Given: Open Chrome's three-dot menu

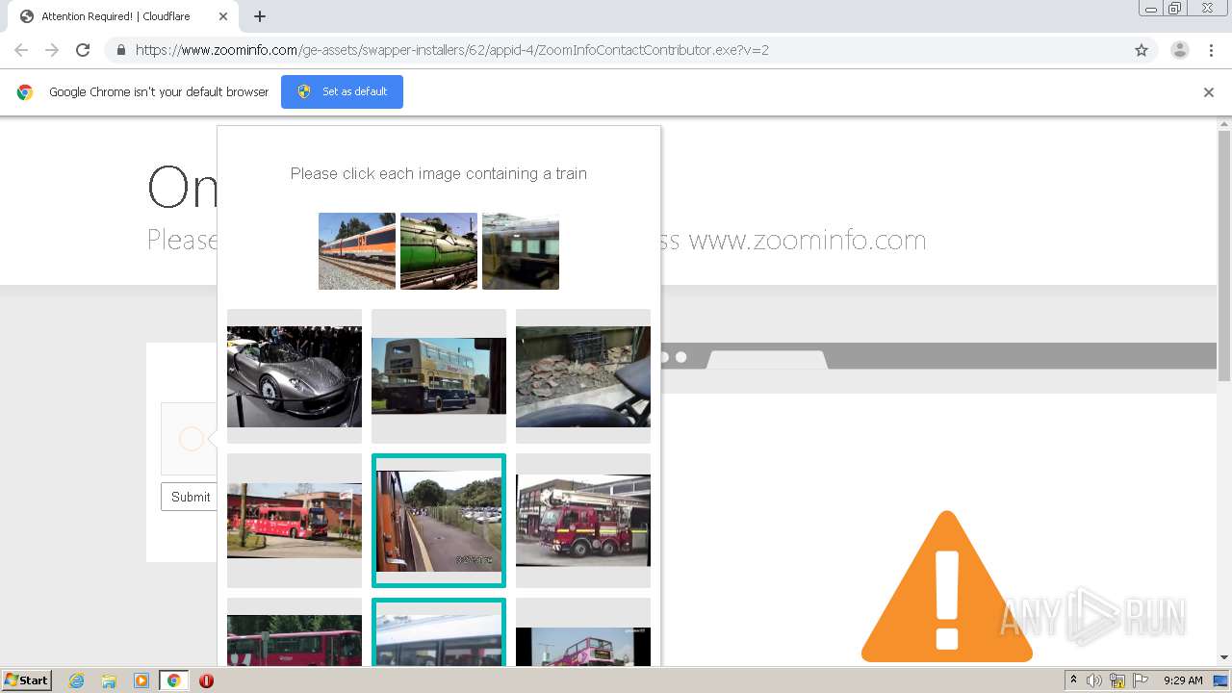Looking at the screenshot, I should (x=1211, y=50).
